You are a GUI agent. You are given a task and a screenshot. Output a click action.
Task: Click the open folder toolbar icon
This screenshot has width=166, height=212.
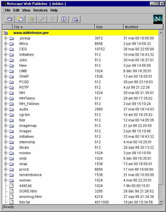(10, 19)
